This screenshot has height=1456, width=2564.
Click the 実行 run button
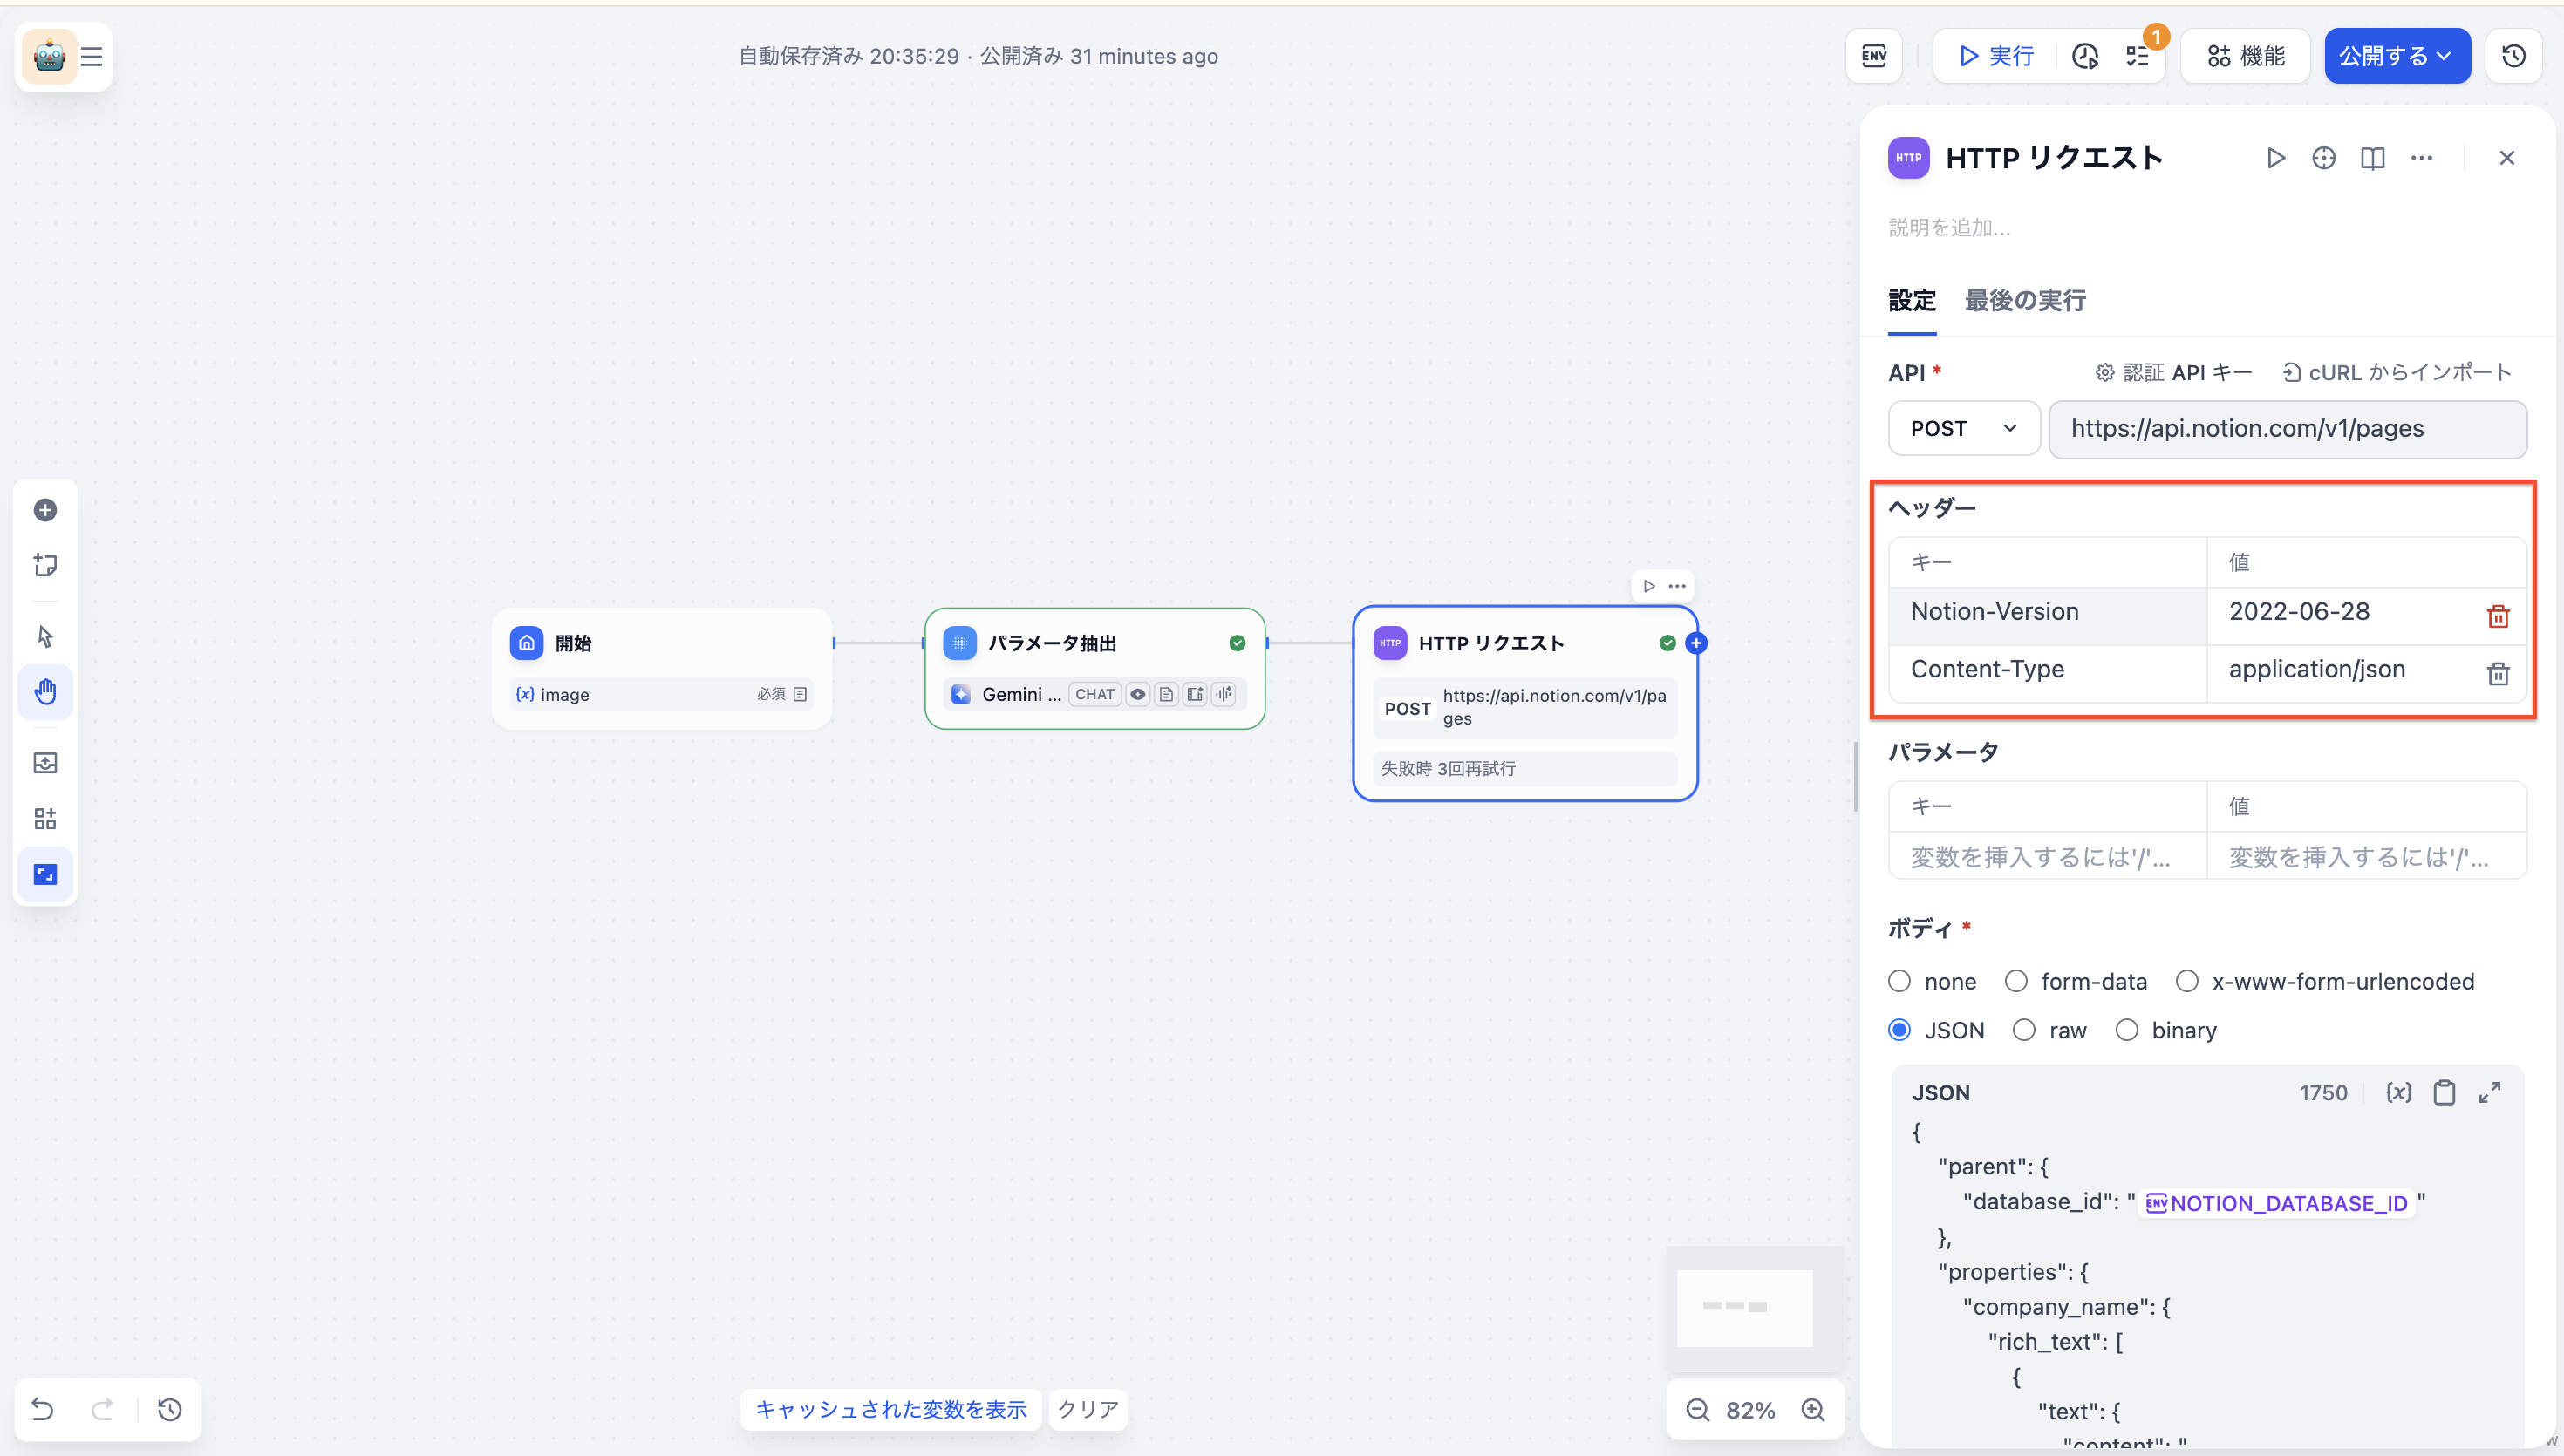click(x=1995, y=56)
